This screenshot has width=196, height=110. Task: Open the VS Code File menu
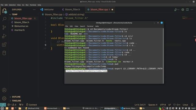tap(2, 5)
